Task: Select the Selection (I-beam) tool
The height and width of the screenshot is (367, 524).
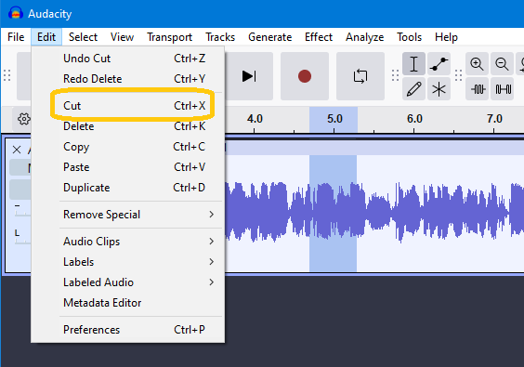Action: click(413, 64)
